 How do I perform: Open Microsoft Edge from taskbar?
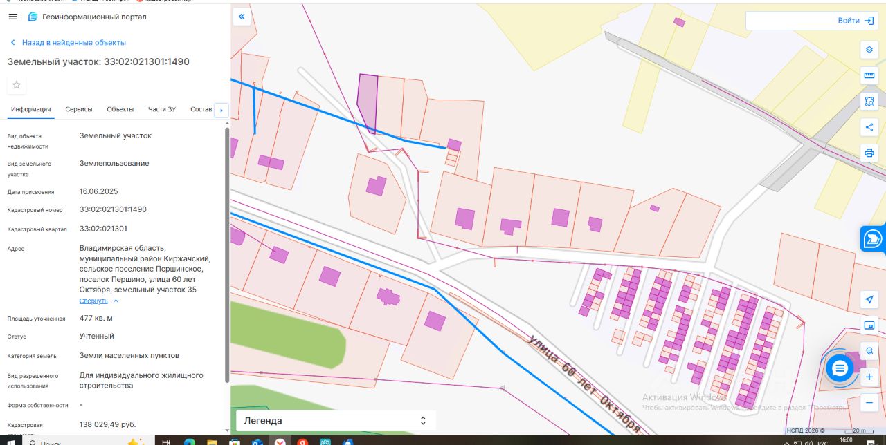189,442
